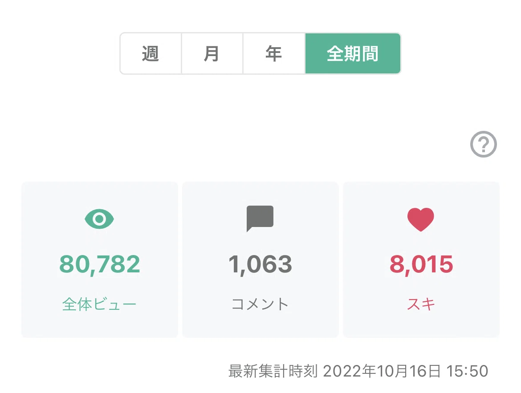Screen dimensions: 521x393
Task: Click the green eye view icon
Action: point(99,219)
